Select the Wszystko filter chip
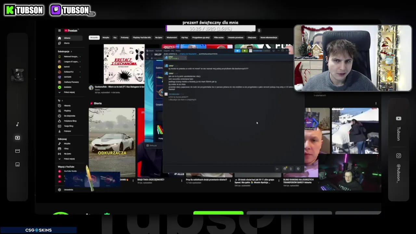Image resolution: width=416 pixels, height=234 pixels. coord(94,38)
